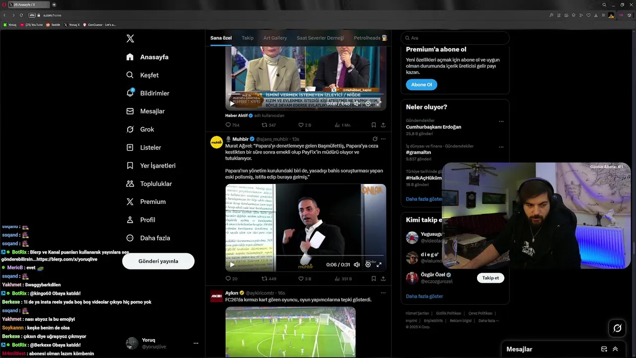Mute the Haber Aktif video
Image resolution: width=636 pixels, height=358 pixels.
point(357,103)
